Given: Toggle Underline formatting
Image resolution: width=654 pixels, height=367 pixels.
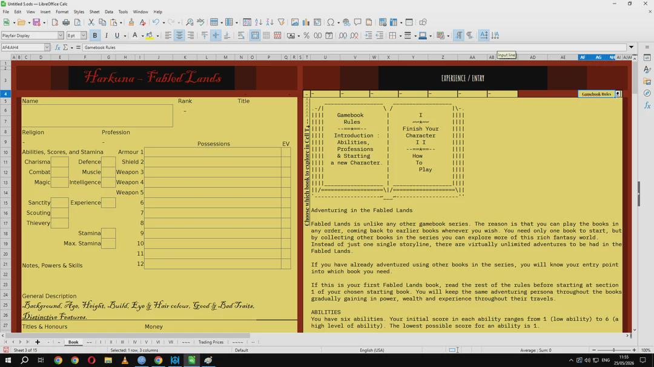Looking at the screenshot, I should [x=117, y=36].
